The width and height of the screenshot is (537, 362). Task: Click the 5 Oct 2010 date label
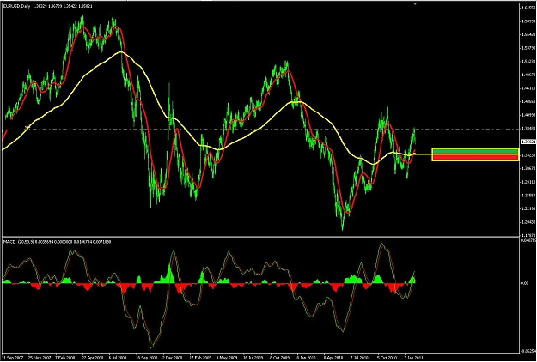tap(388, 357)
